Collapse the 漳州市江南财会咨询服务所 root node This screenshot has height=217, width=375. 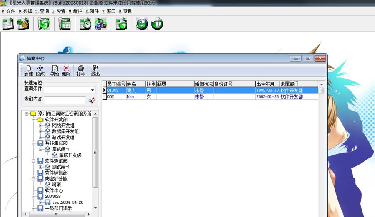pyautogui.click(x=27, y=113)
